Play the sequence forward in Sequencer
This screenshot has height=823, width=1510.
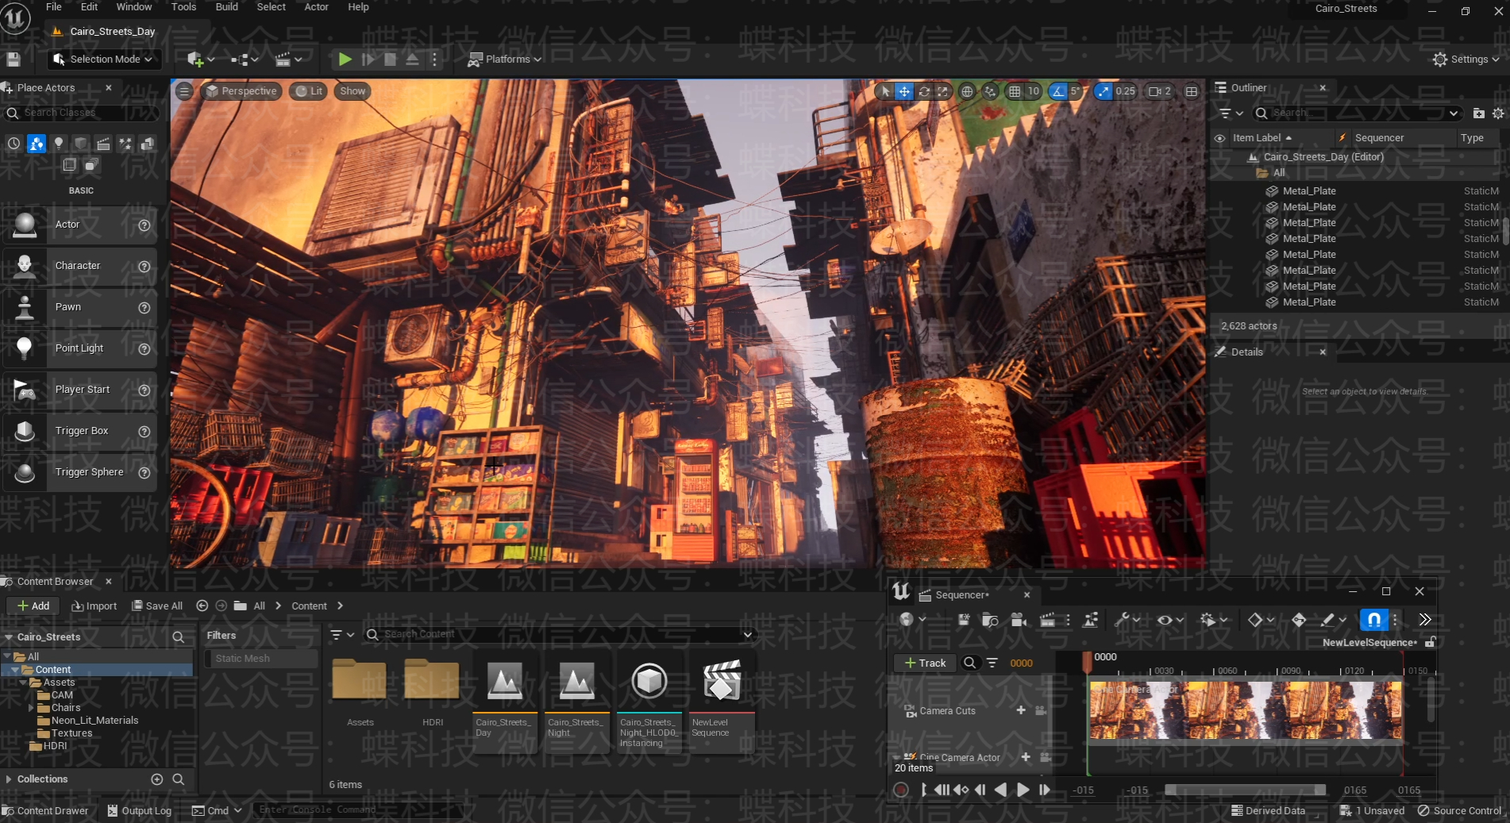pyautogui.click(x=1023, y=790)
